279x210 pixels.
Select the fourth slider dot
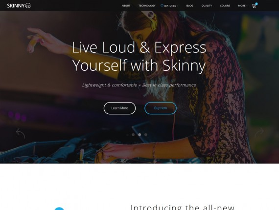(x=146, y=135)
